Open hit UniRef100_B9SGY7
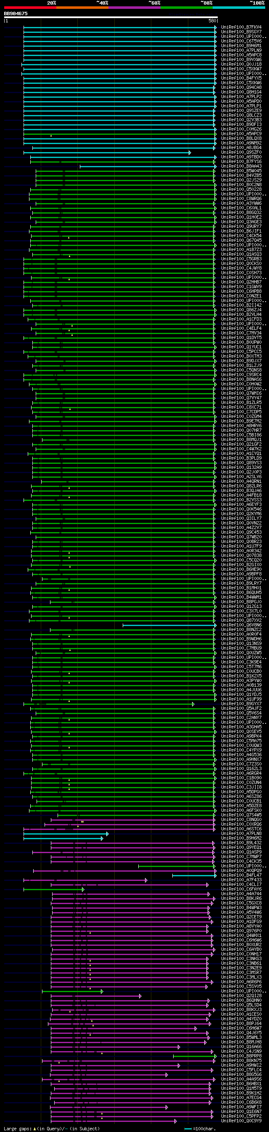The width and height of the screenshot is (269, 1132). [241, 32]
